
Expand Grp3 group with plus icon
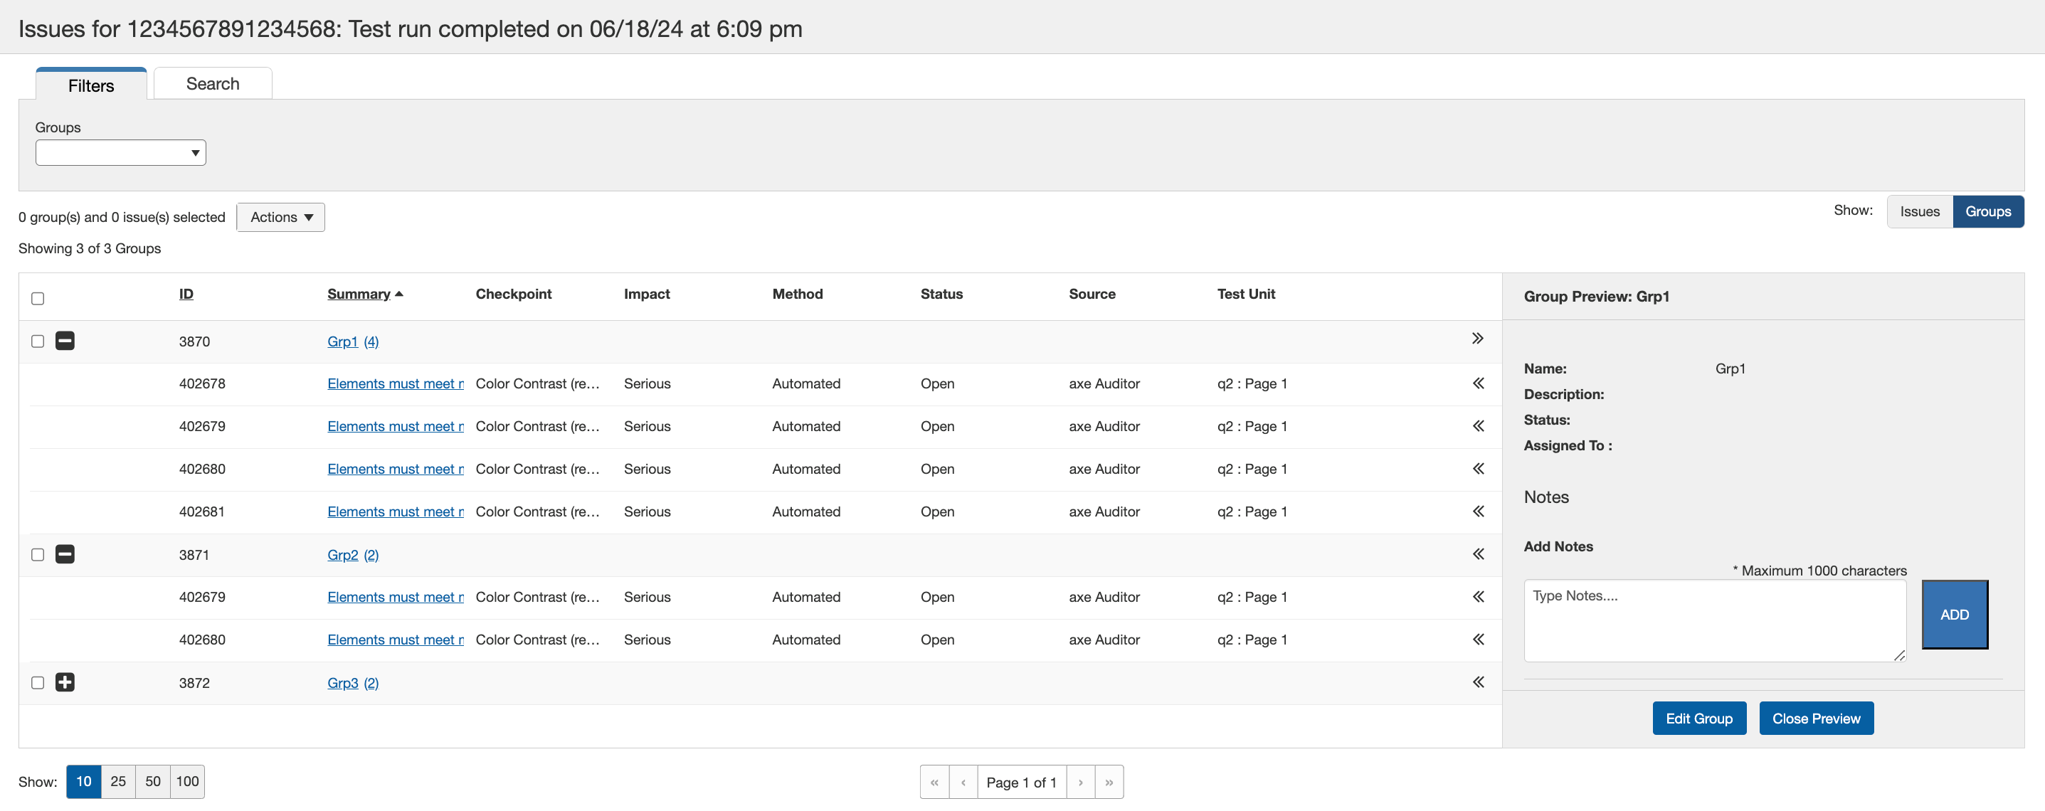(65, 682)
